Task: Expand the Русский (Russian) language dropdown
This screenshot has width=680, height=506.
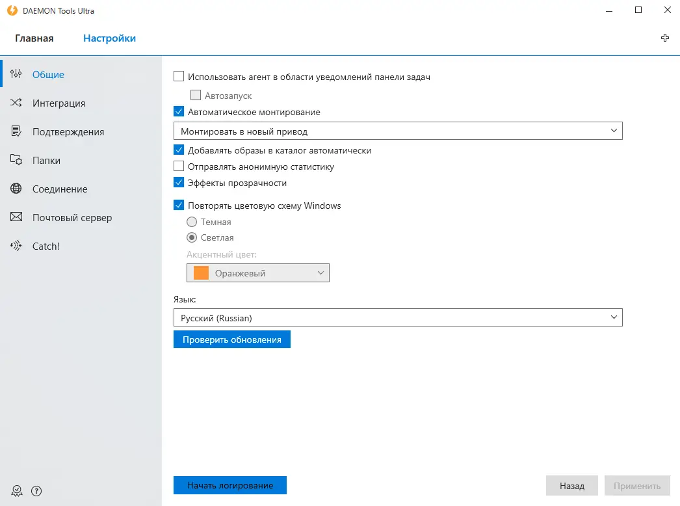Action: tap(398, 318)
